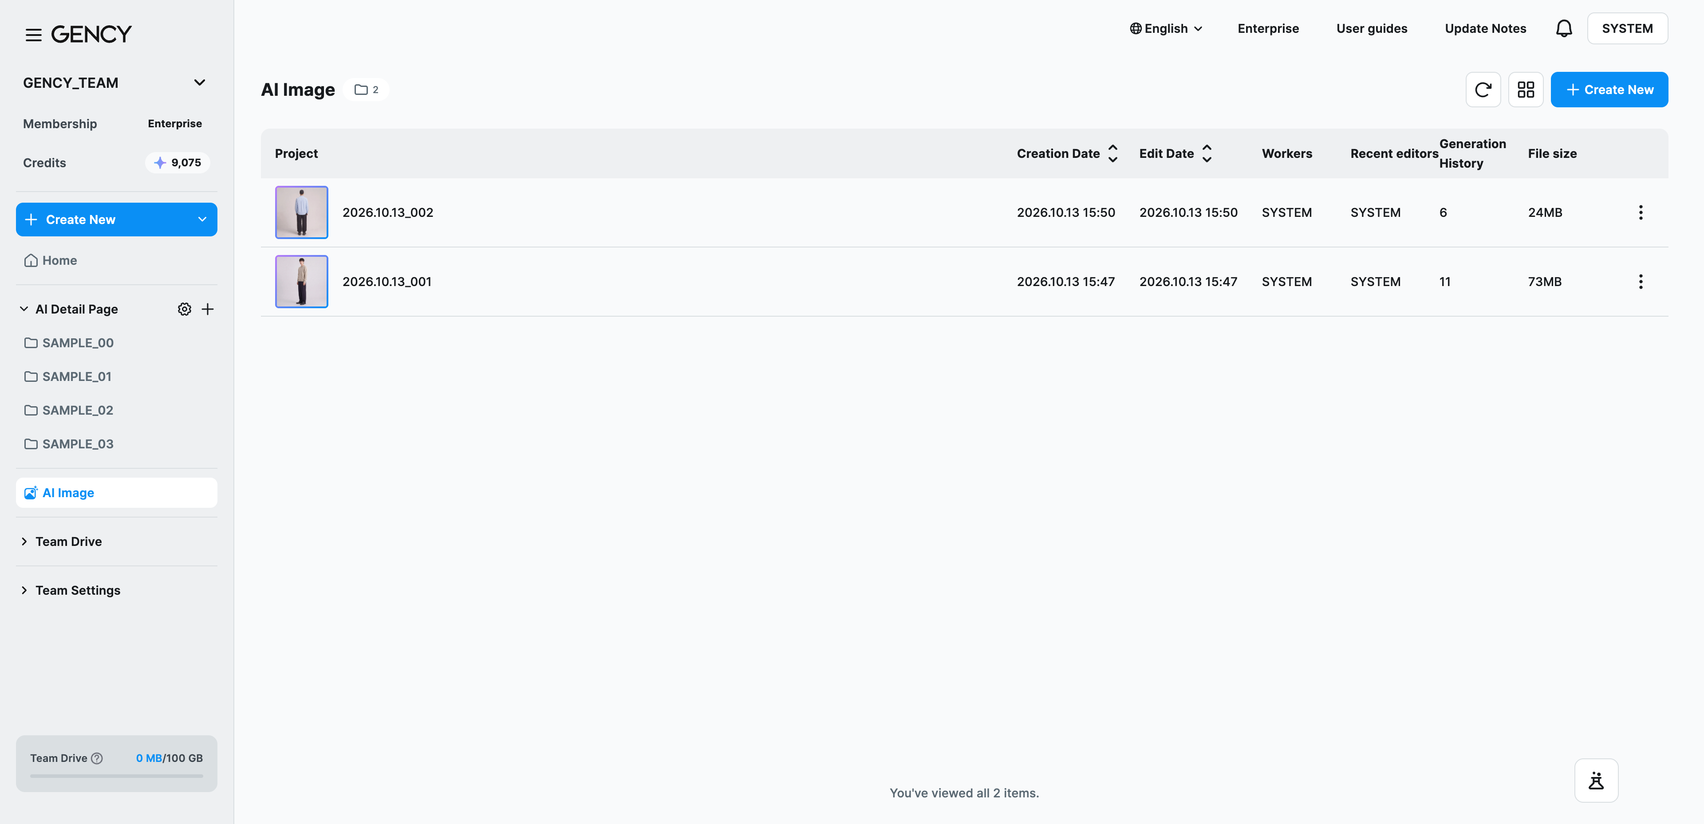The height and width of the screenshot is (824, 1704).
Task: Click the Team Drive storage usage bar
Action: 116,776
